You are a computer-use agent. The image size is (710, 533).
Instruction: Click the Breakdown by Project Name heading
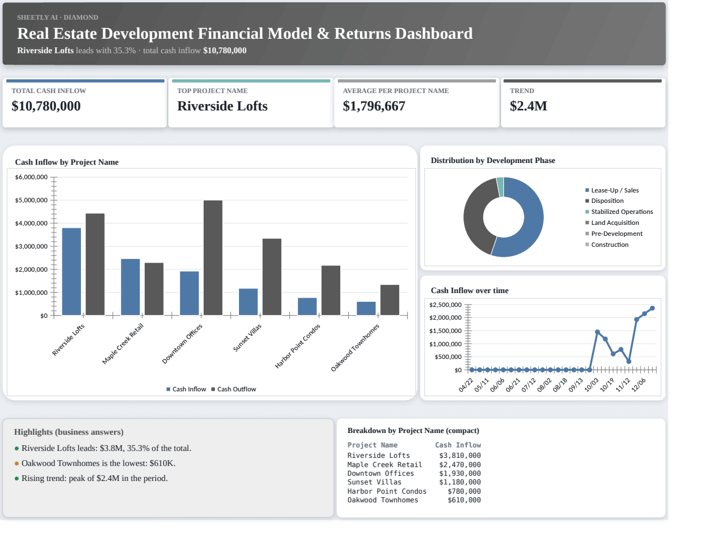tap(413, 431)
